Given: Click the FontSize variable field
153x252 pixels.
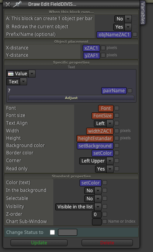Looking at the screenshot, I should click(x=102, y=116).
